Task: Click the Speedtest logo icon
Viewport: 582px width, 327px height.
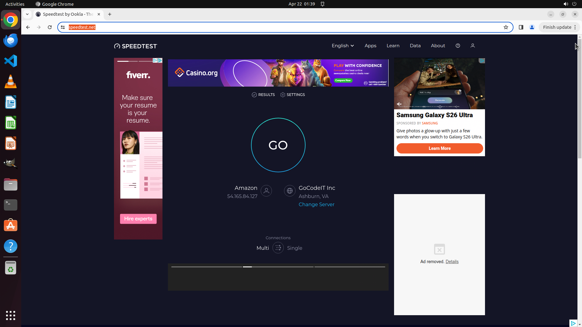Action: [x=117, y=46]
